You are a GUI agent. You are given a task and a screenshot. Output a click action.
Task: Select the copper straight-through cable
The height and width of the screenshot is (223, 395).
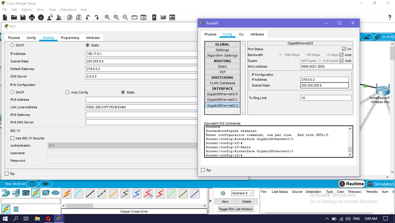[90, 194]
